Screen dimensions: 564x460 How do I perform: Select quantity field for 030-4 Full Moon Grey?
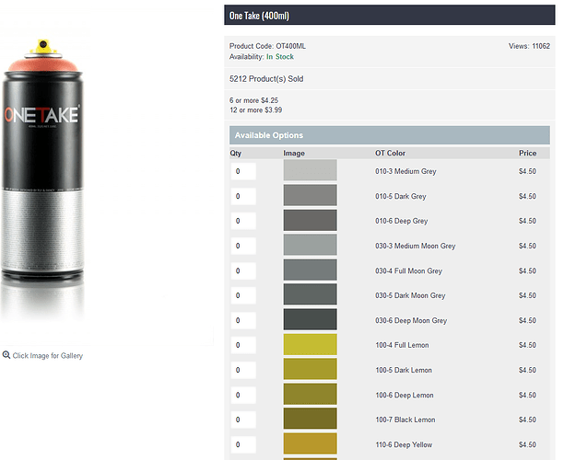pyautogui.click(x=243, y=270)
